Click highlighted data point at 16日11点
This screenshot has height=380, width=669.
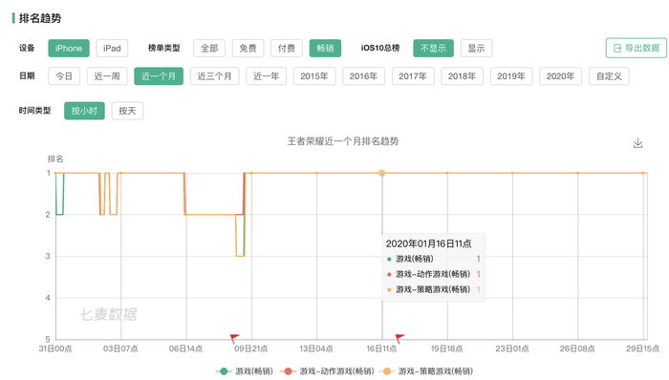[382, 173]
